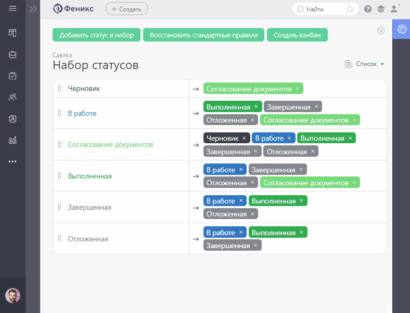
Task: Remove Согласование документов from Черновик row
Action: coord(297,88)
